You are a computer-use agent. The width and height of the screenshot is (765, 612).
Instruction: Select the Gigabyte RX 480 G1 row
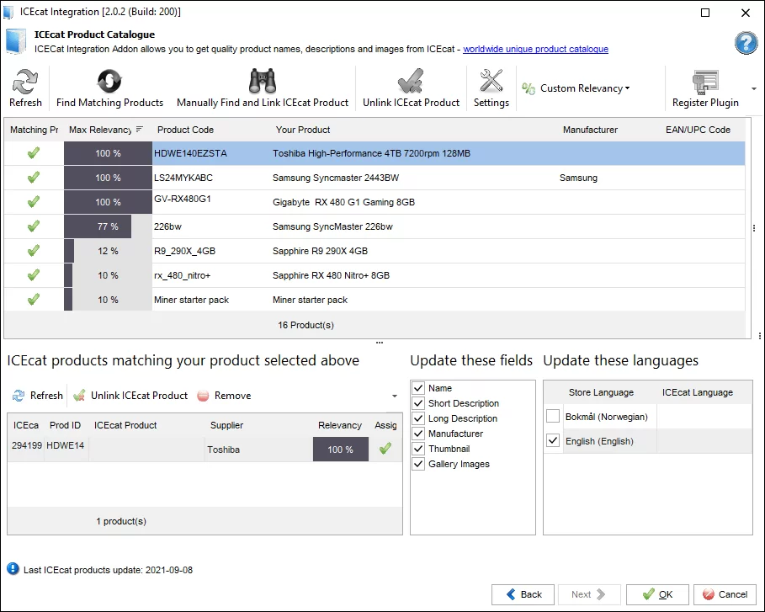click(337, 202)
